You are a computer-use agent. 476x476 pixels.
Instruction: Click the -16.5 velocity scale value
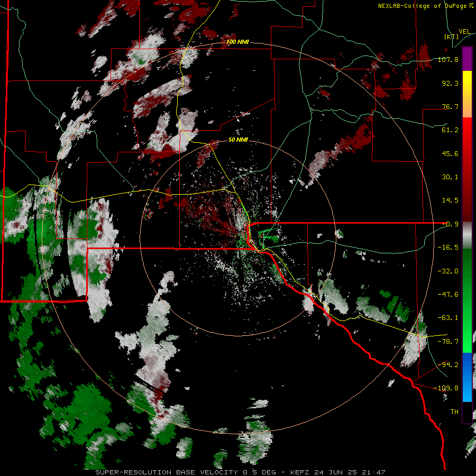(448, 248)
